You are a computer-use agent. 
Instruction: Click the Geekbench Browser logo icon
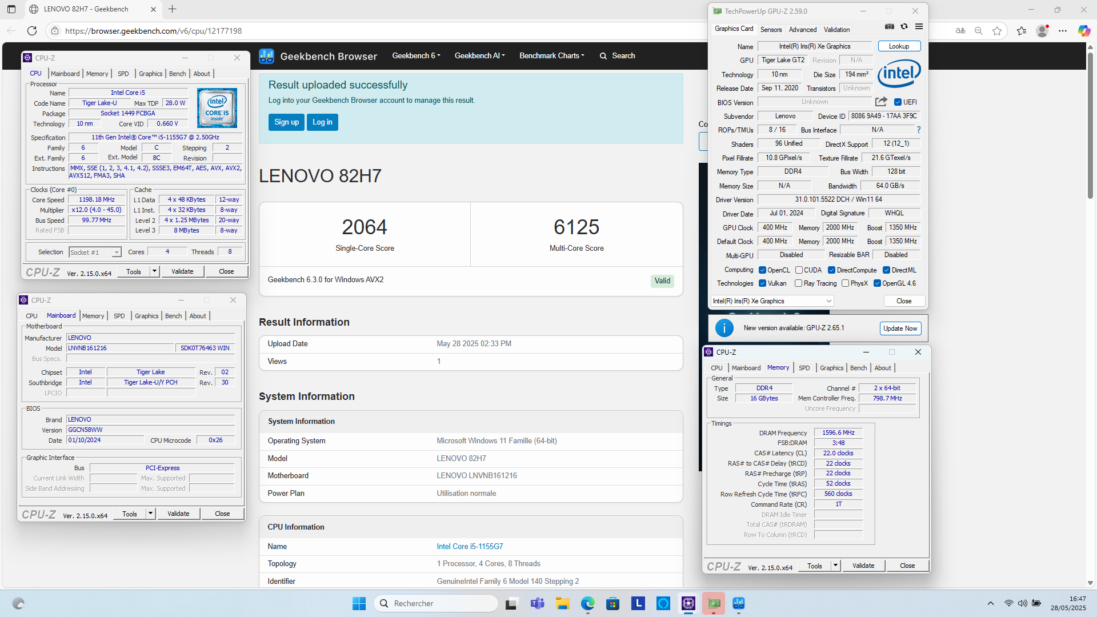pos(266,56)
